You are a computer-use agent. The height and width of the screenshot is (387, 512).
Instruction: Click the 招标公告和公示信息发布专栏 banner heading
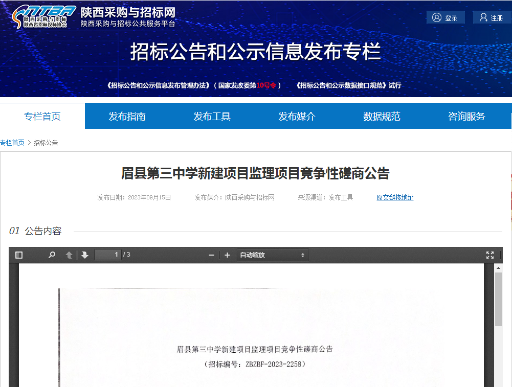pyautogui.click(x=256, y=52)
